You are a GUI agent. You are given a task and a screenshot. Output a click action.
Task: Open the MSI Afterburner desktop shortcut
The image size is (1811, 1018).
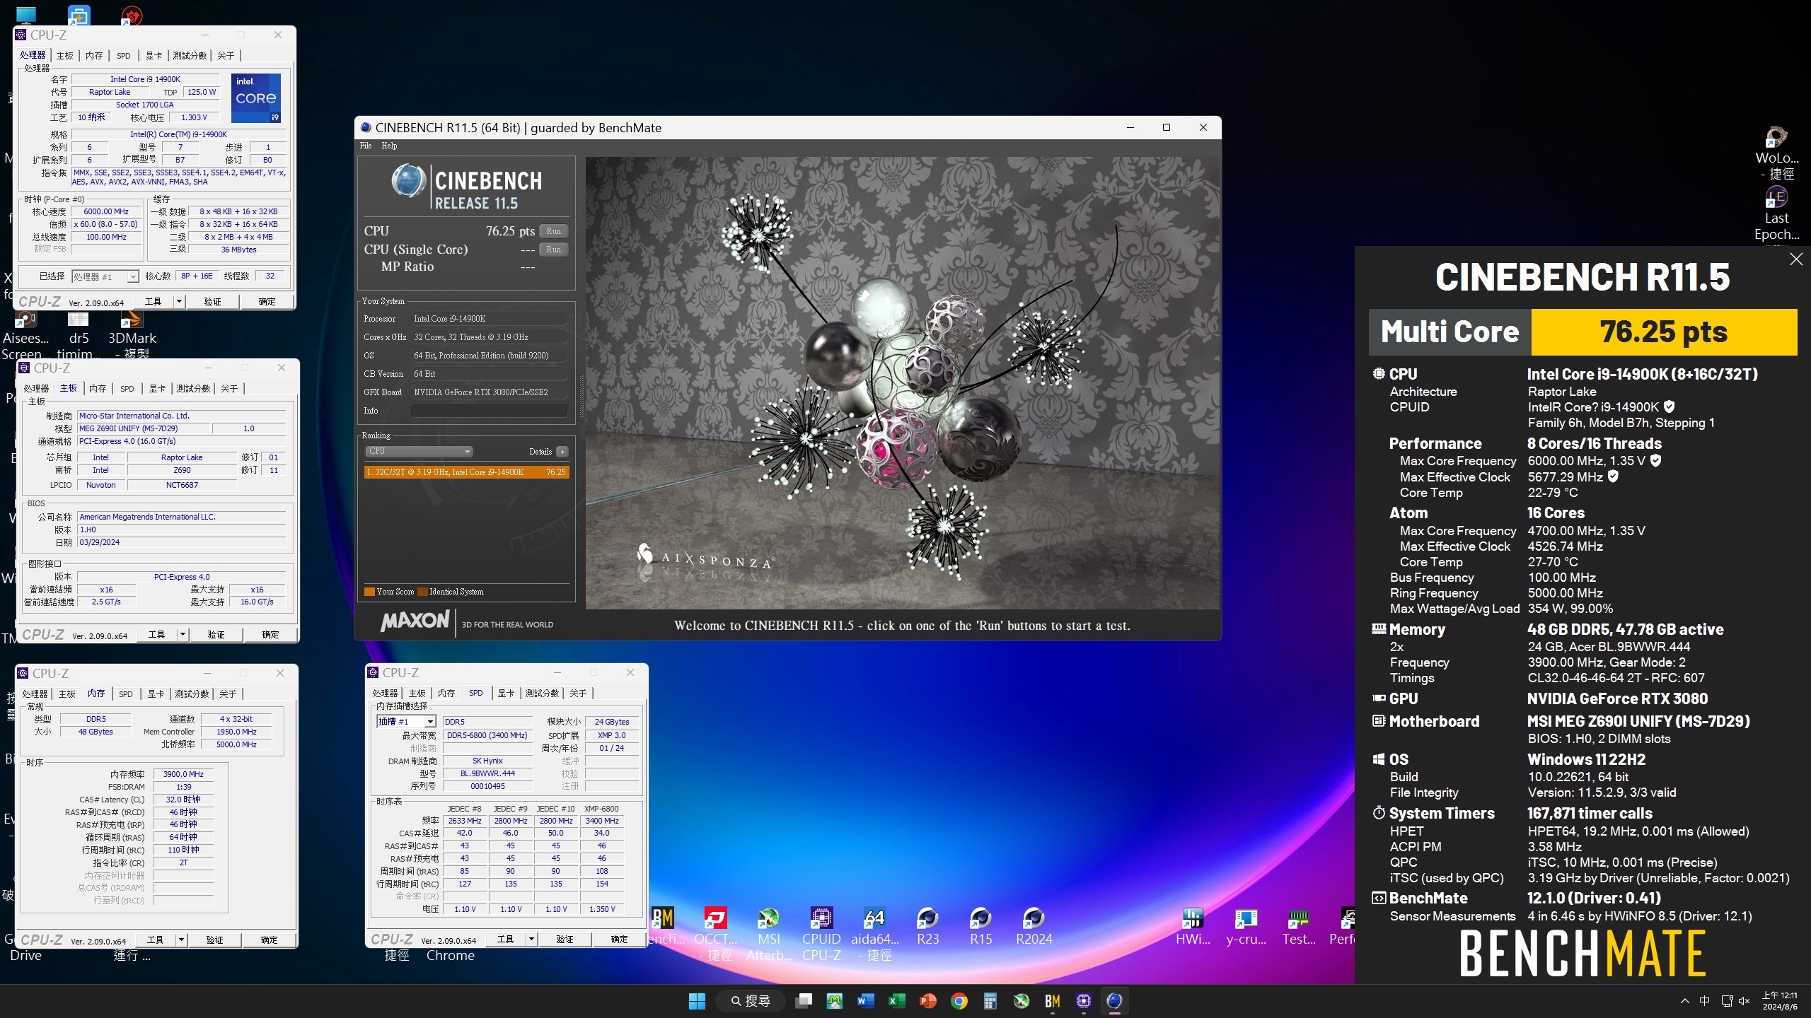(x=768, y=933)
